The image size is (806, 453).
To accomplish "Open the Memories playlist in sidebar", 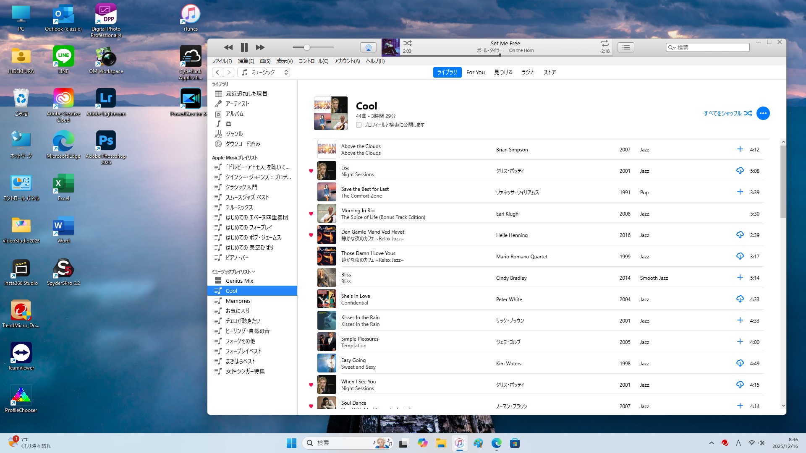I will [238, 301].
